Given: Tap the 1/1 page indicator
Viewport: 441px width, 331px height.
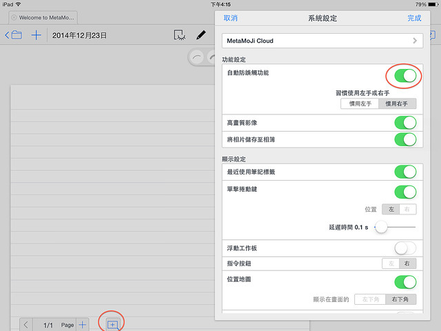Looking at the screenshot, I should click(x=48, y=325).
